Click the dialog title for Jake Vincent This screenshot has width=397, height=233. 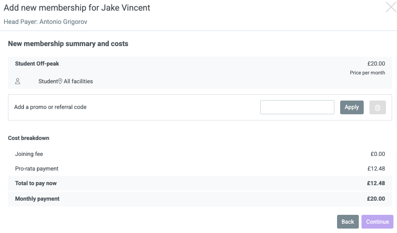pos(77,8)
